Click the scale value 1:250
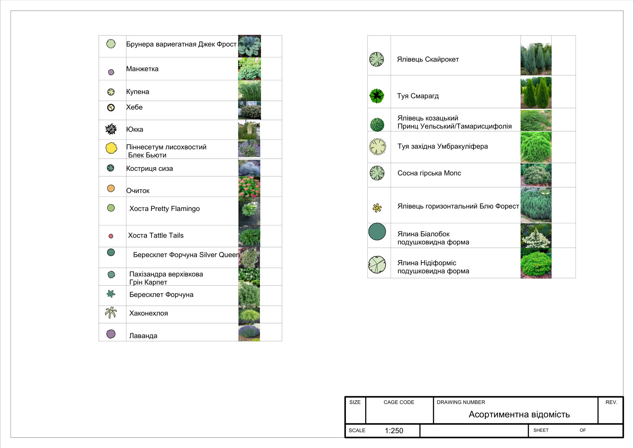 (x=394, y=431)
